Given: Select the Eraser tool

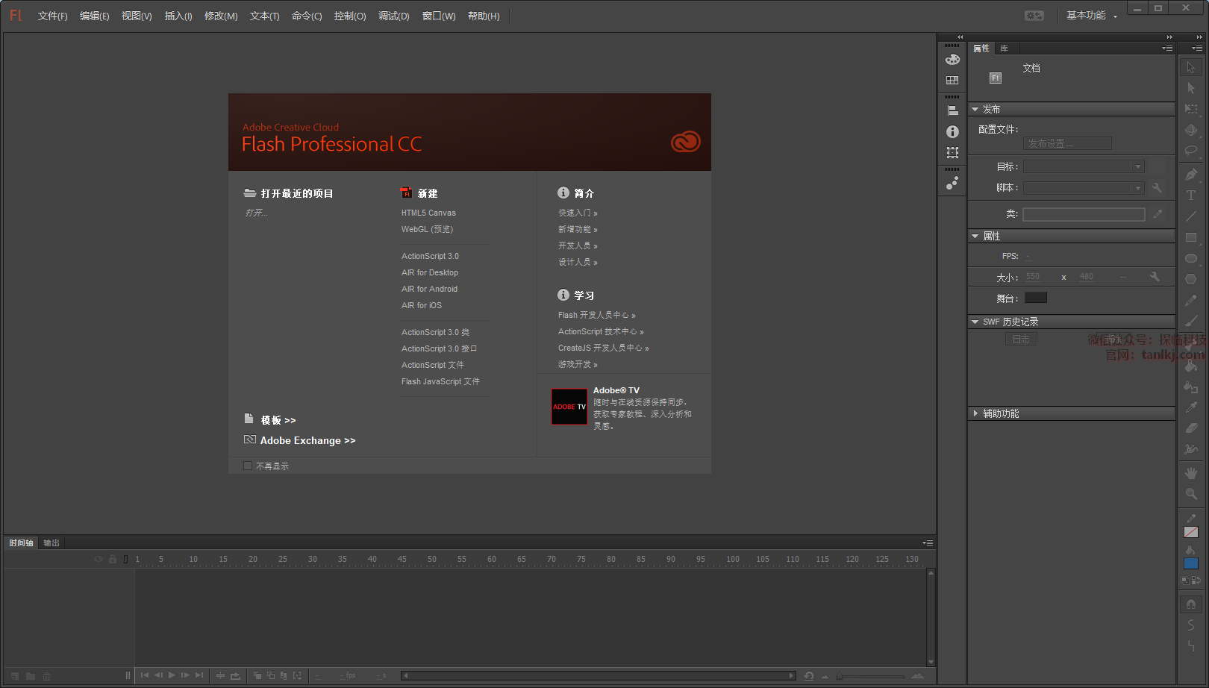Looking at the screenshot, I should [1191, 428].
